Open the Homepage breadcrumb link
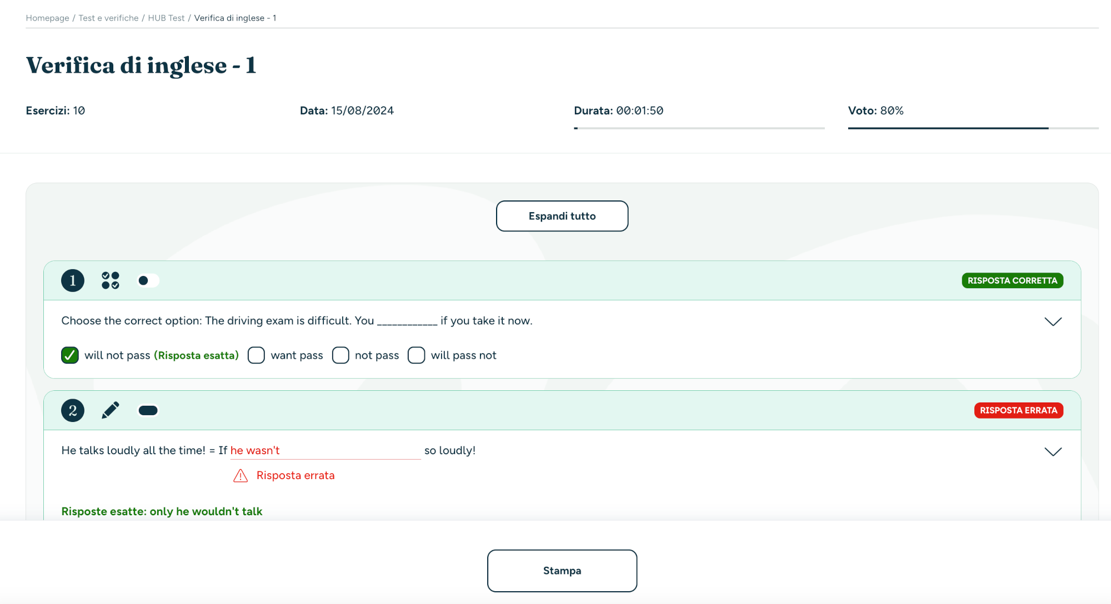This screenshot has height=604, width=1111. pyautogui.click(x=47, y=18)
